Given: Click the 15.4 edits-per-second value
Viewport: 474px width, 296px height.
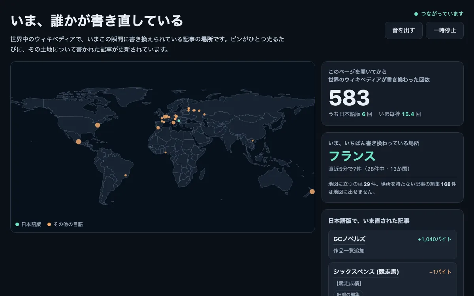Looking at the screenshot, I should 408,114.
